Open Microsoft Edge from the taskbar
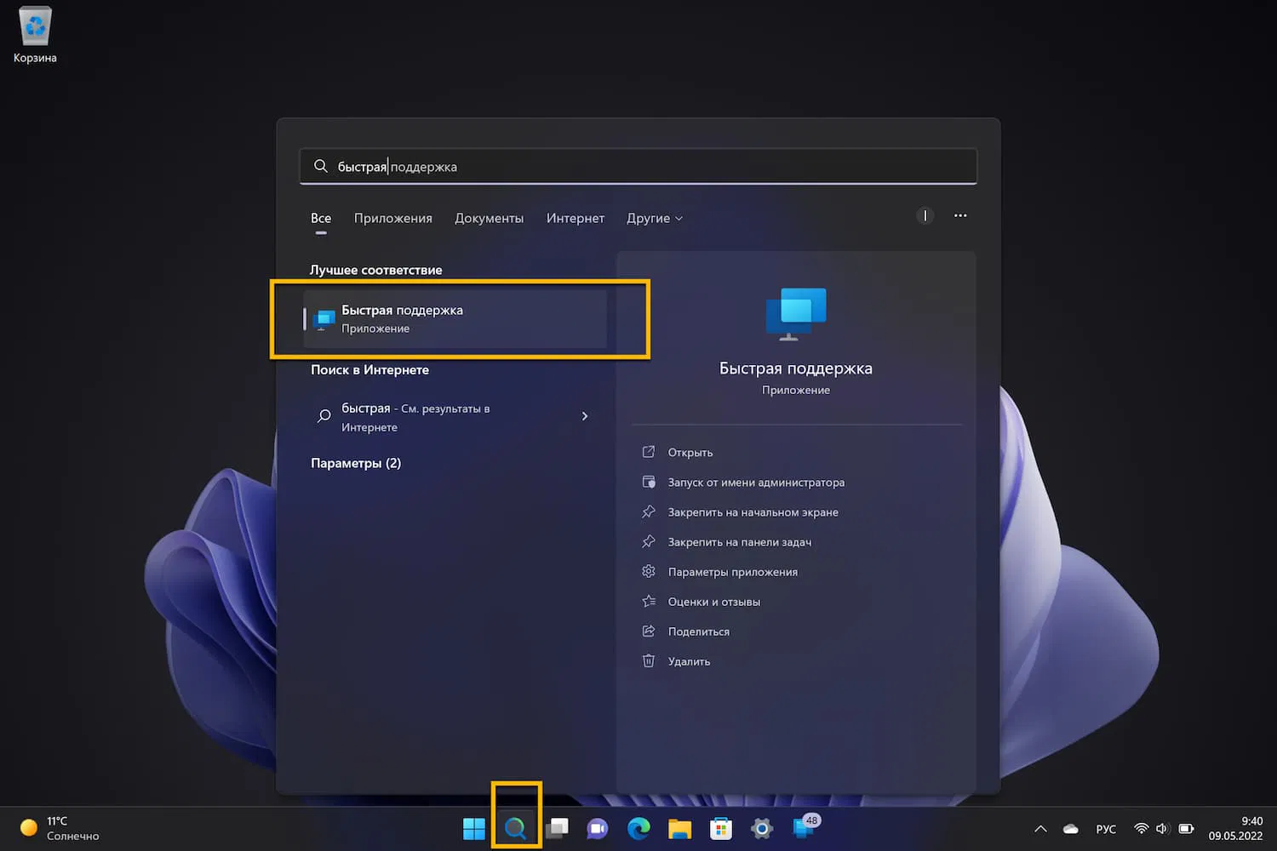 (x=638, y=828)
